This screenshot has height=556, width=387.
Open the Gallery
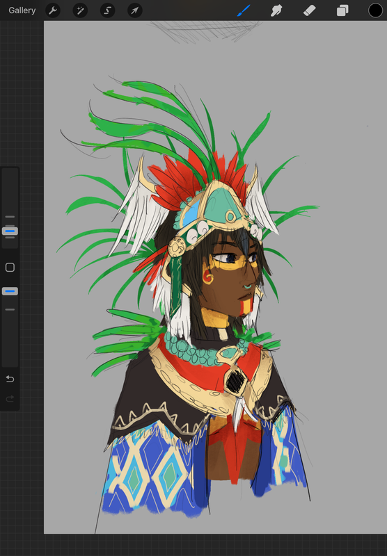tap(22, 10)
